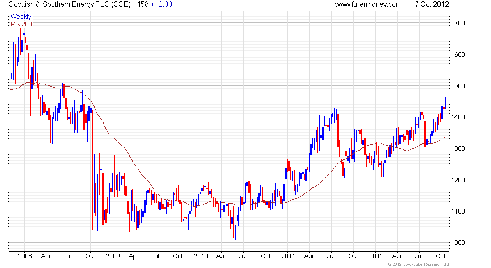
Task: Click the 'Oct' label preceding 2010
Action: (178, 256)
